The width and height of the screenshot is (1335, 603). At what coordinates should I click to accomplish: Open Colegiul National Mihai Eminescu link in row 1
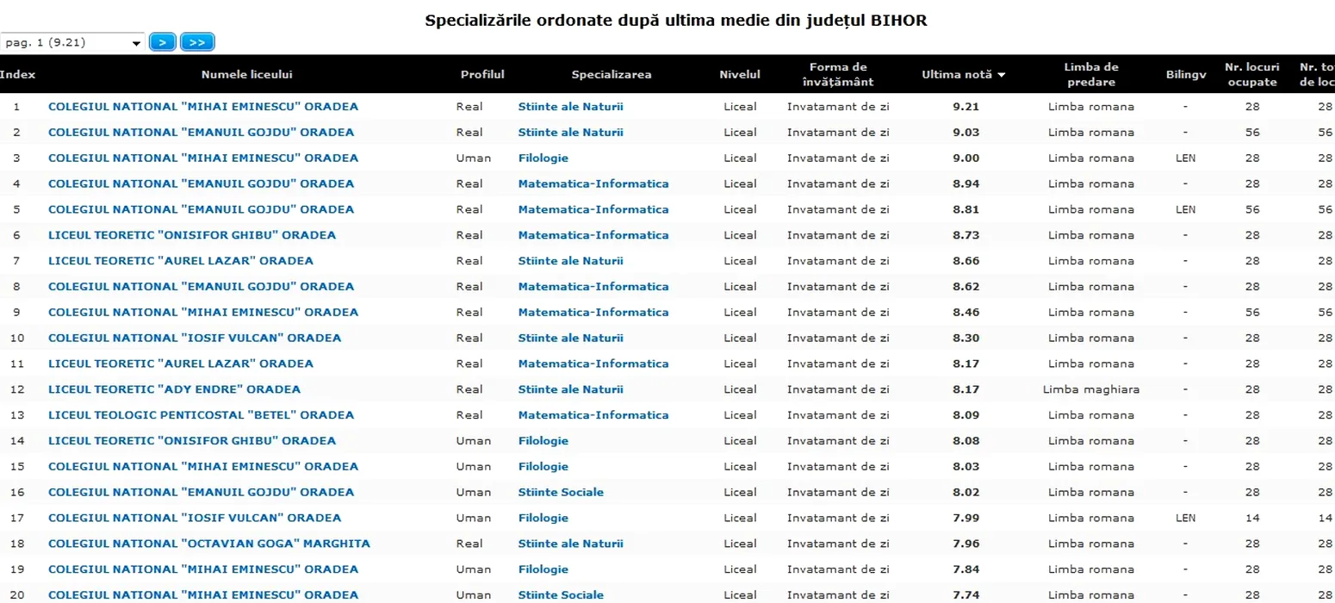pos(203,107)
